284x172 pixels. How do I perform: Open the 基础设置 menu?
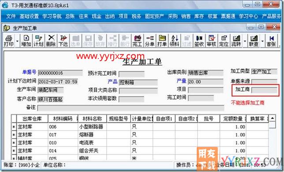(29, 16)
